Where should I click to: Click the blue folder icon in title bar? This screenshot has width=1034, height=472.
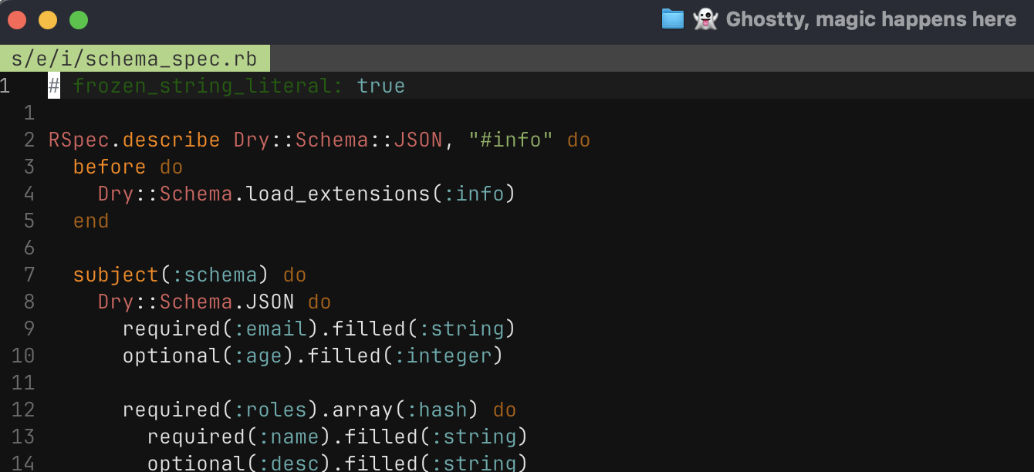point(673,19)
